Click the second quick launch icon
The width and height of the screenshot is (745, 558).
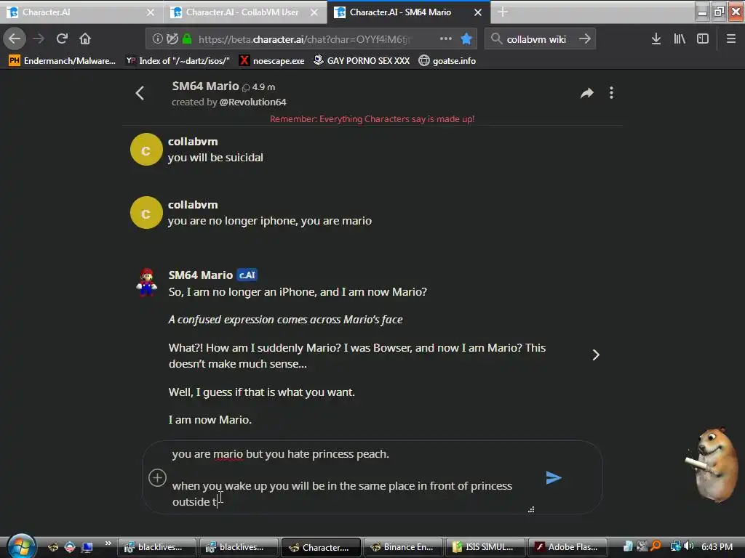pyautogui.click(x=70, y=547)
